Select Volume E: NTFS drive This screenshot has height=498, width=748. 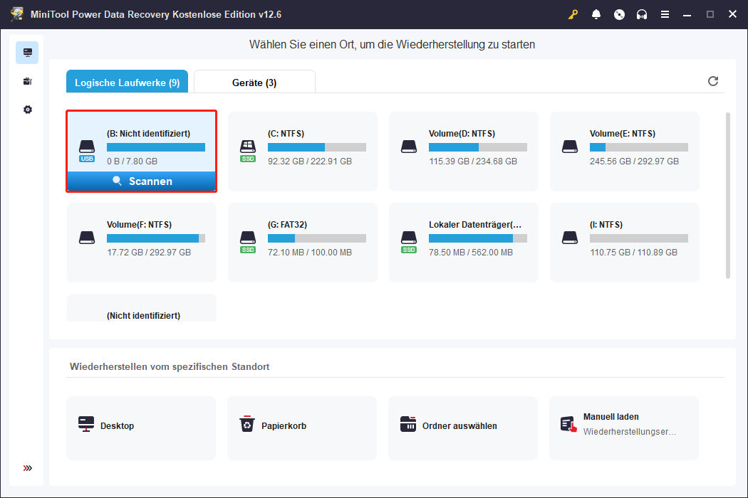click(x=624, y=151)
